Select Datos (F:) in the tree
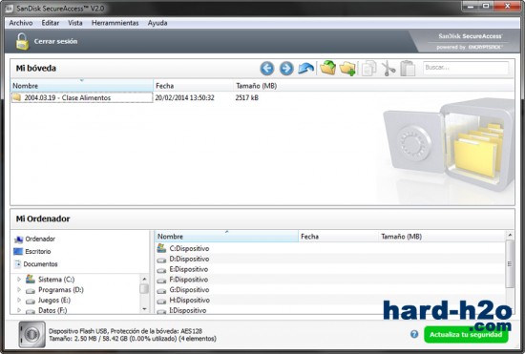 pos(52,310)
